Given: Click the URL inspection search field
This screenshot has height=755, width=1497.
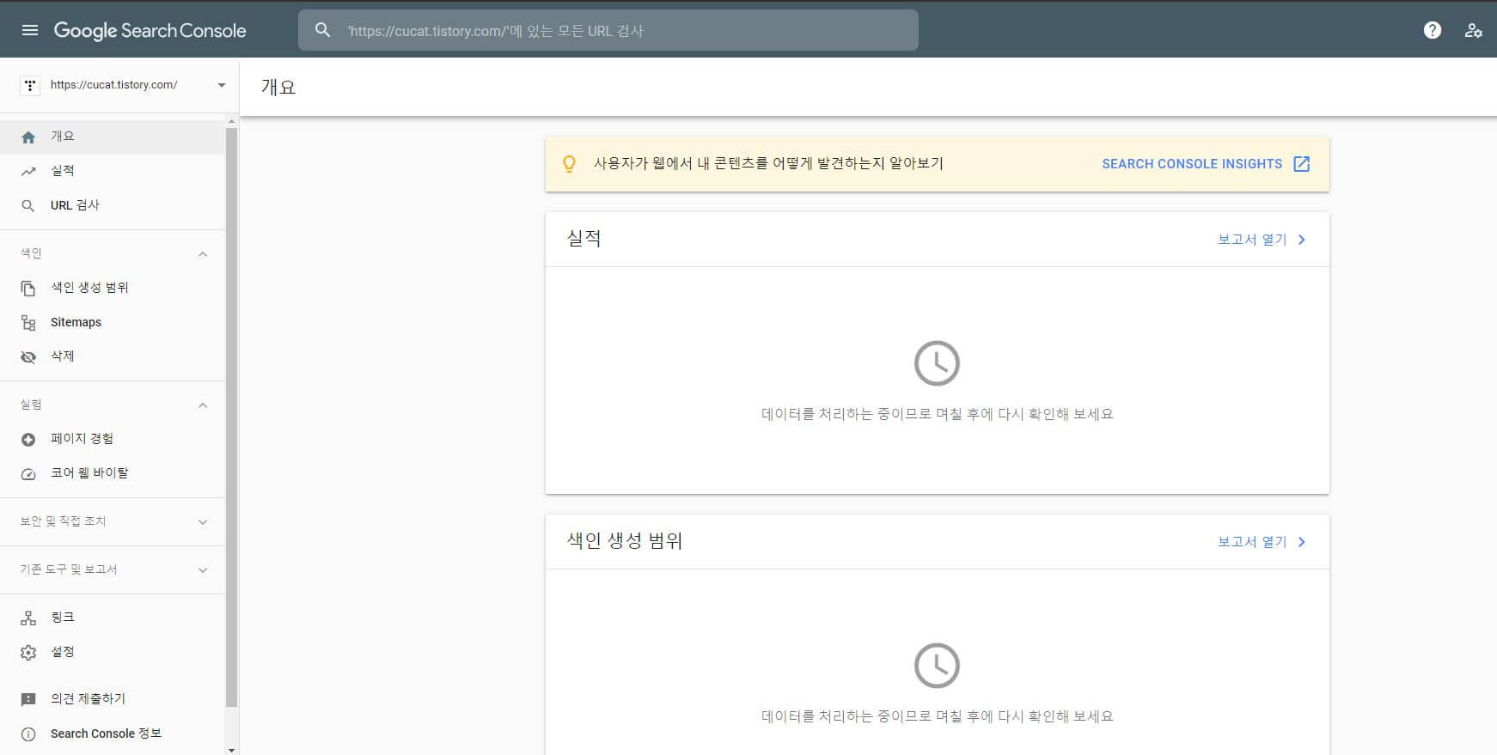Looking at the screenshot, I should [608, 31].
